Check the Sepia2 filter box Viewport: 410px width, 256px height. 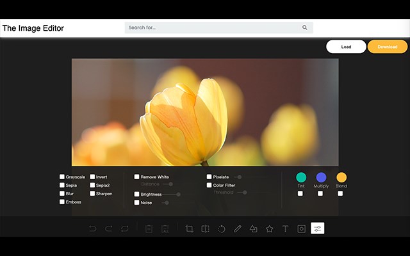(x=92, y=185)
